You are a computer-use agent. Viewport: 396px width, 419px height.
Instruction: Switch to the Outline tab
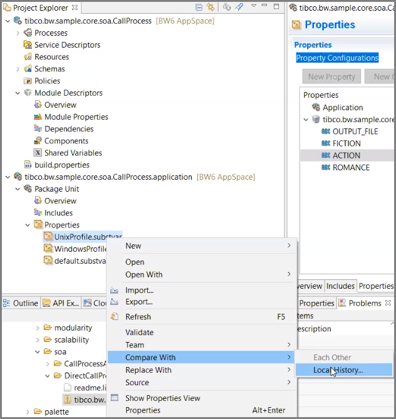click(x=21, y=303)
